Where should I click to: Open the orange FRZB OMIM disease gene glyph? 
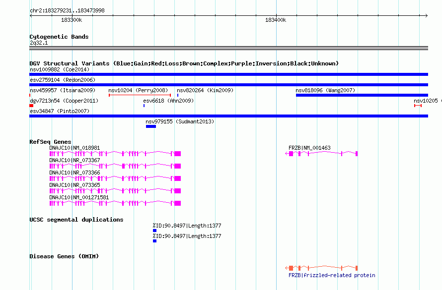point(321,268)
